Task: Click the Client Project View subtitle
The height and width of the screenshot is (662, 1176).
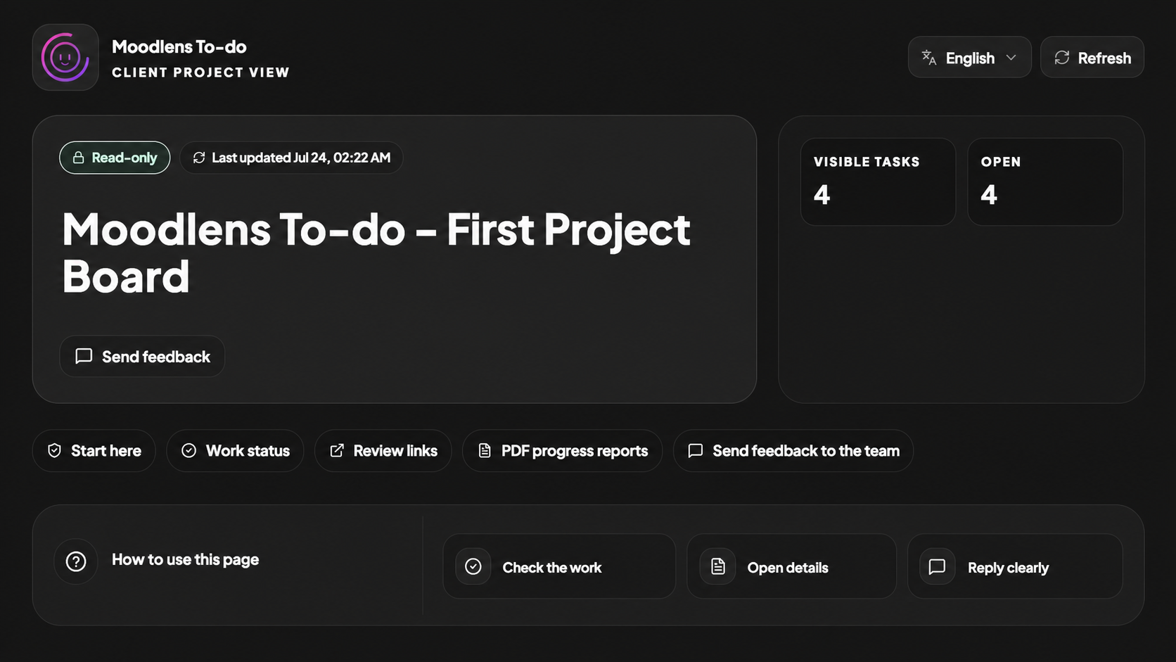Action: tap(200, 72)
